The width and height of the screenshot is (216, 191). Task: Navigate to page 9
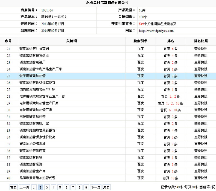tap(86, 187)
